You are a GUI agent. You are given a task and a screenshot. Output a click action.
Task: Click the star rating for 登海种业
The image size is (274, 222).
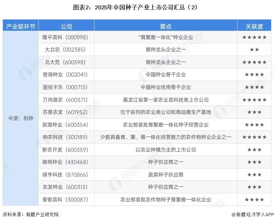coord(254,74)
